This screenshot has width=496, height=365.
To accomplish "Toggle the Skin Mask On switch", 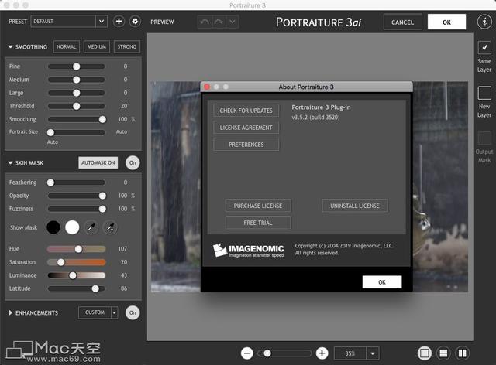I will tap(133, 162).
